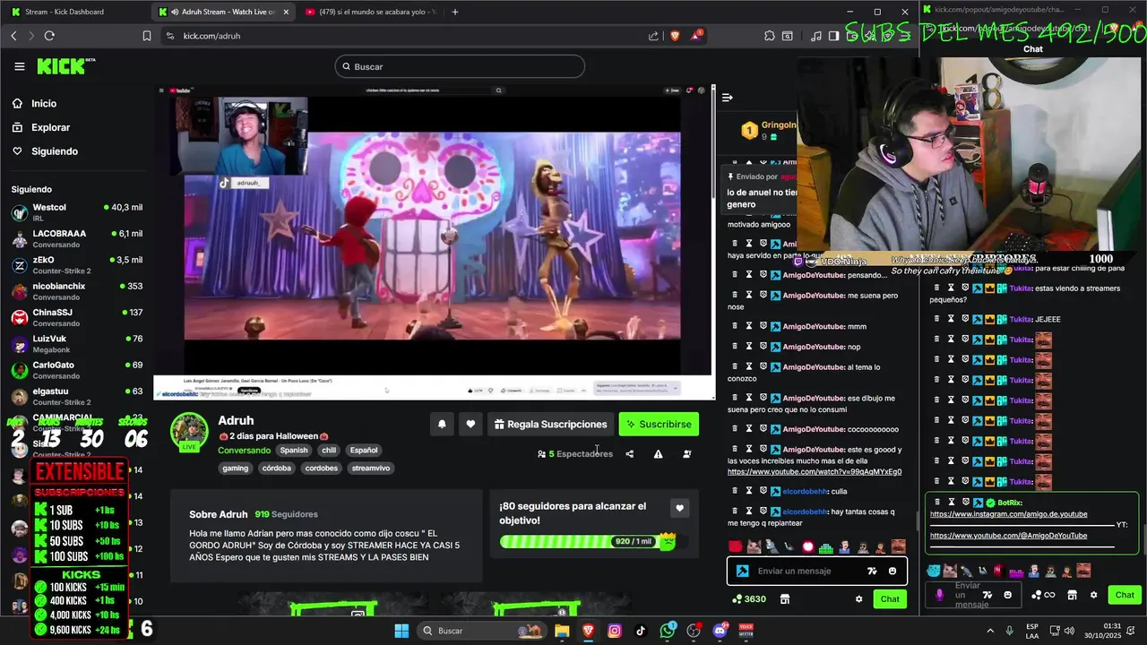Open emoji picker in main chat input

(893, 571)
